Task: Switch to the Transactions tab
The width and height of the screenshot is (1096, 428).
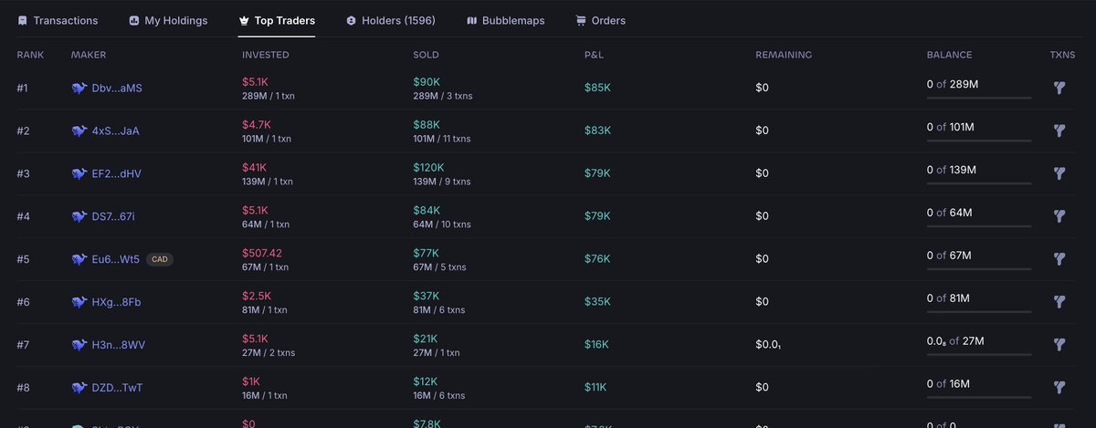Action: click(58, 20)
